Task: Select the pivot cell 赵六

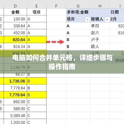Action: click(x=100, y=33)
